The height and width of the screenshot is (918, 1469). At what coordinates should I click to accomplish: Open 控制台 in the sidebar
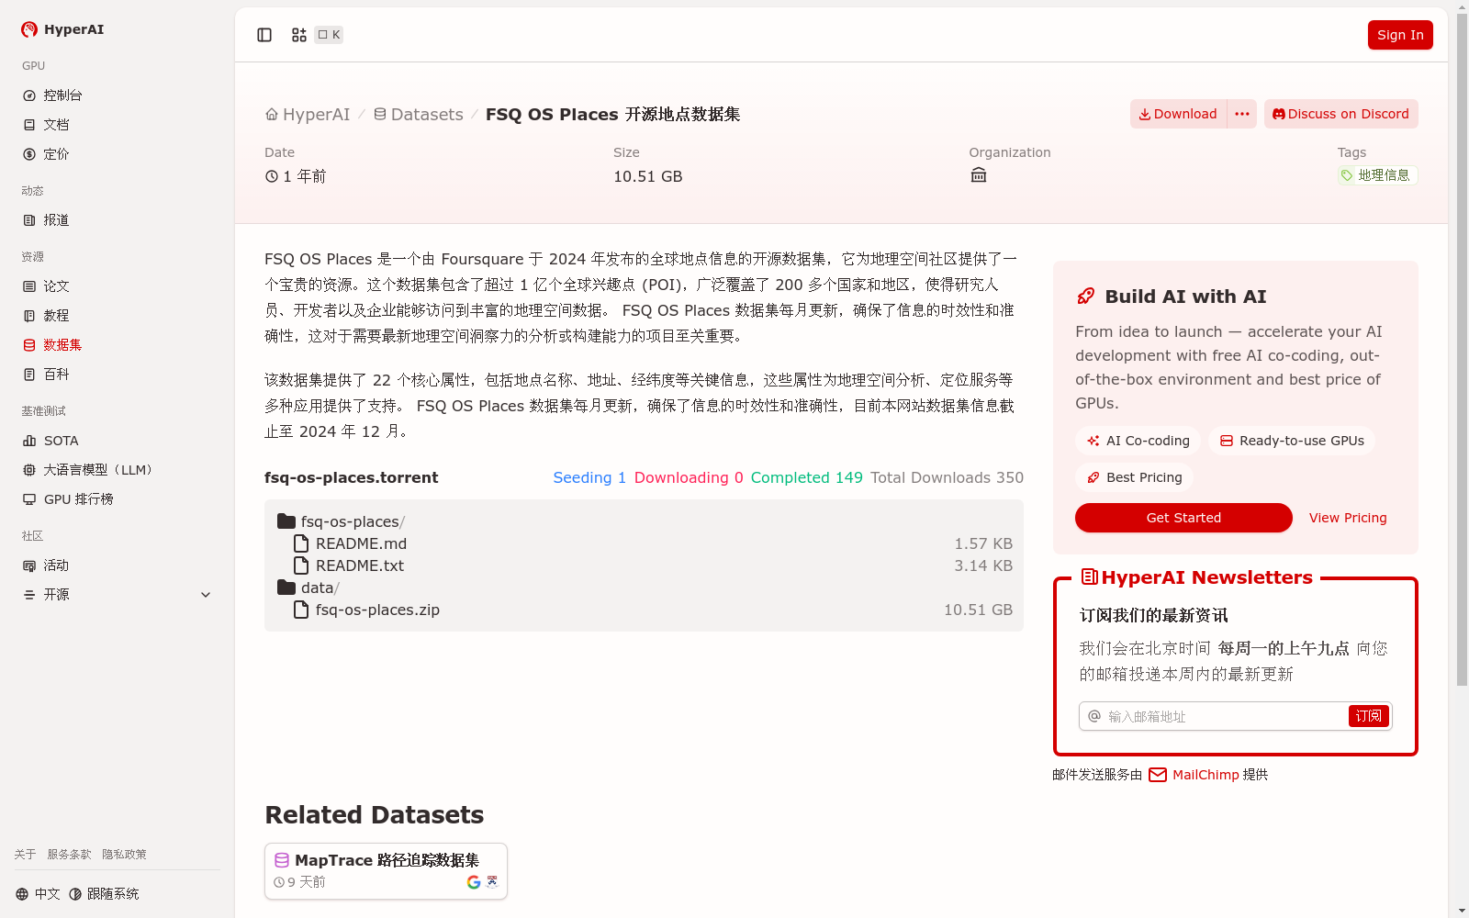click(x=117, y=95)
